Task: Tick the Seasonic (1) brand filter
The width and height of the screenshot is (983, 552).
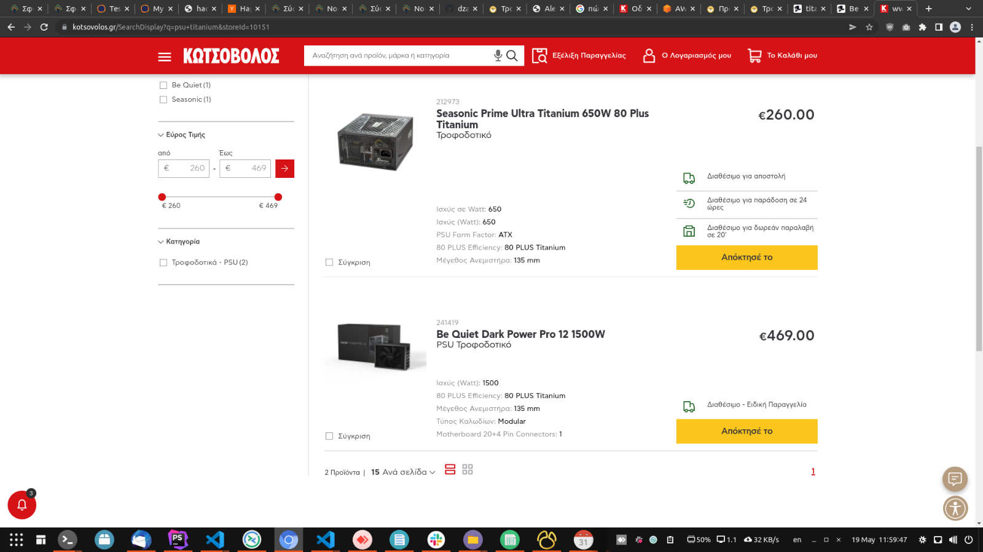Action: (x=163, y=99)
